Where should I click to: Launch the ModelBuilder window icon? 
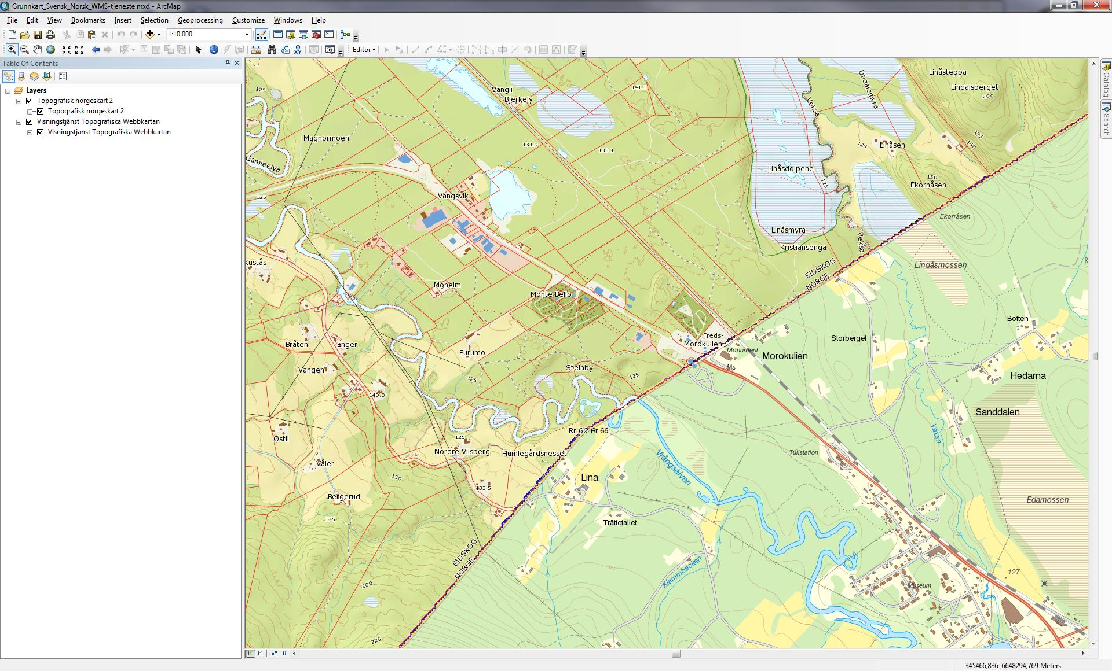345,35
